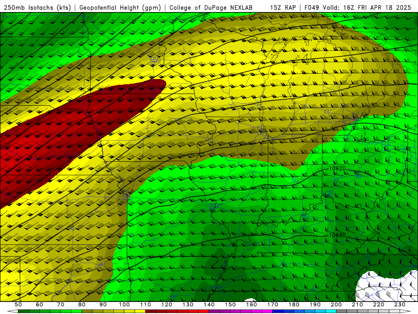Click the 80 label on the color scale

pos(82,305)
